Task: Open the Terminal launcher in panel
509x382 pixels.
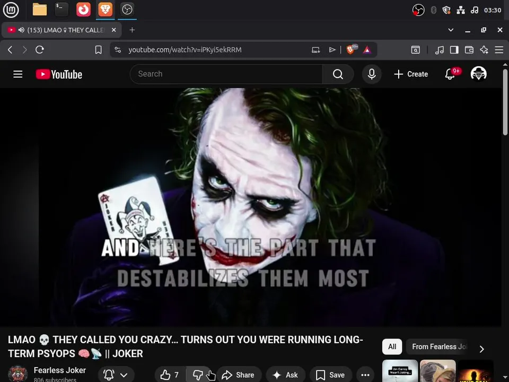Action: click(62, 10)
